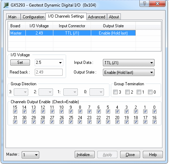The height and width of the screenshot is (165, 169).
Task: Open Group Direction dropdown for group 3
Action: tap(21, 92)
